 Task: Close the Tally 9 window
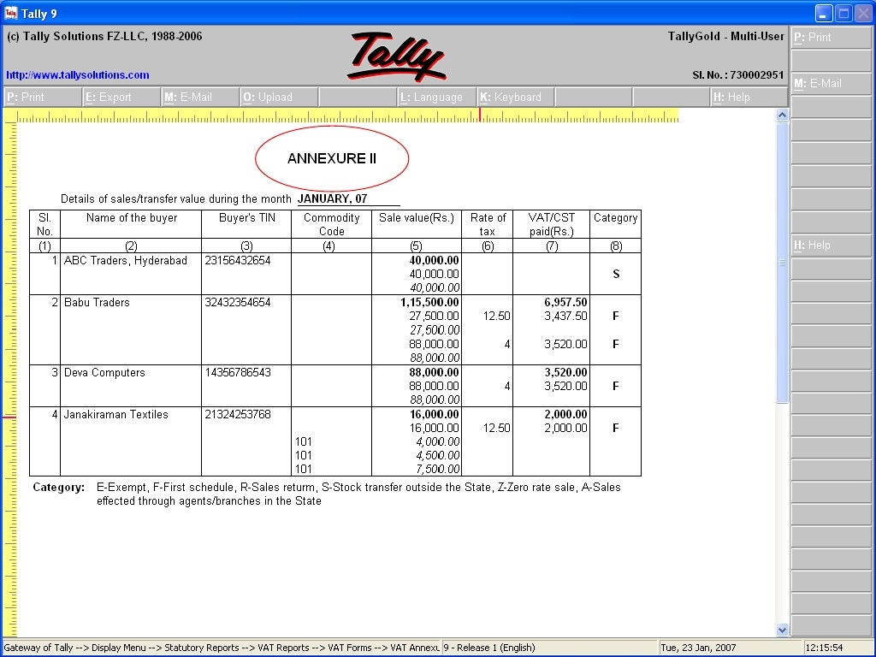click(864, 14)
